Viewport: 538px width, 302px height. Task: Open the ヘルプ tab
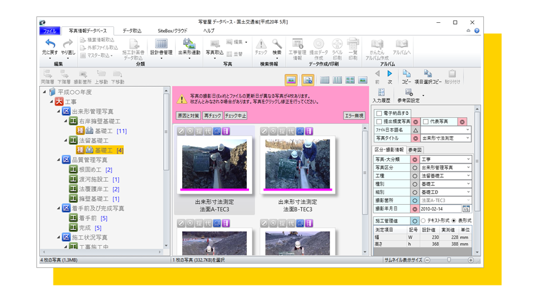(209, 31)
